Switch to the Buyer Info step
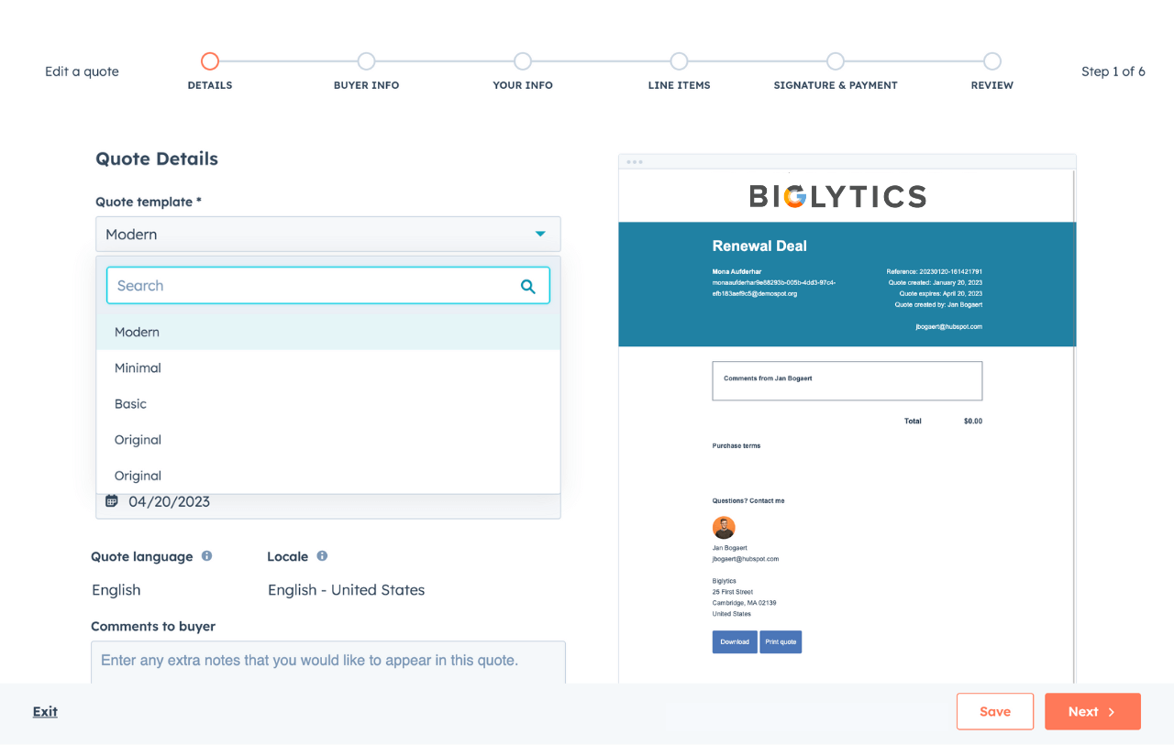This screenshot has width=1174, height=745. [366, 60]
